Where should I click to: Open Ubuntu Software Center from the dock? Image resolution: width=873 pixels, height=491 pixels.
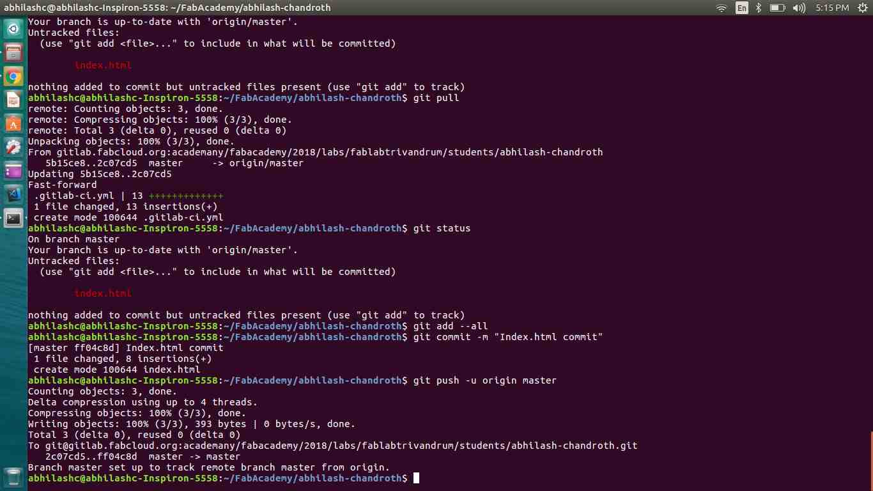13,124
